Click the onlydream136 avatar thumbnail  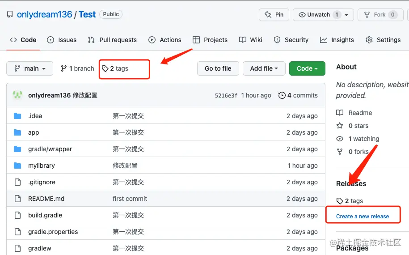pos(17,95)
